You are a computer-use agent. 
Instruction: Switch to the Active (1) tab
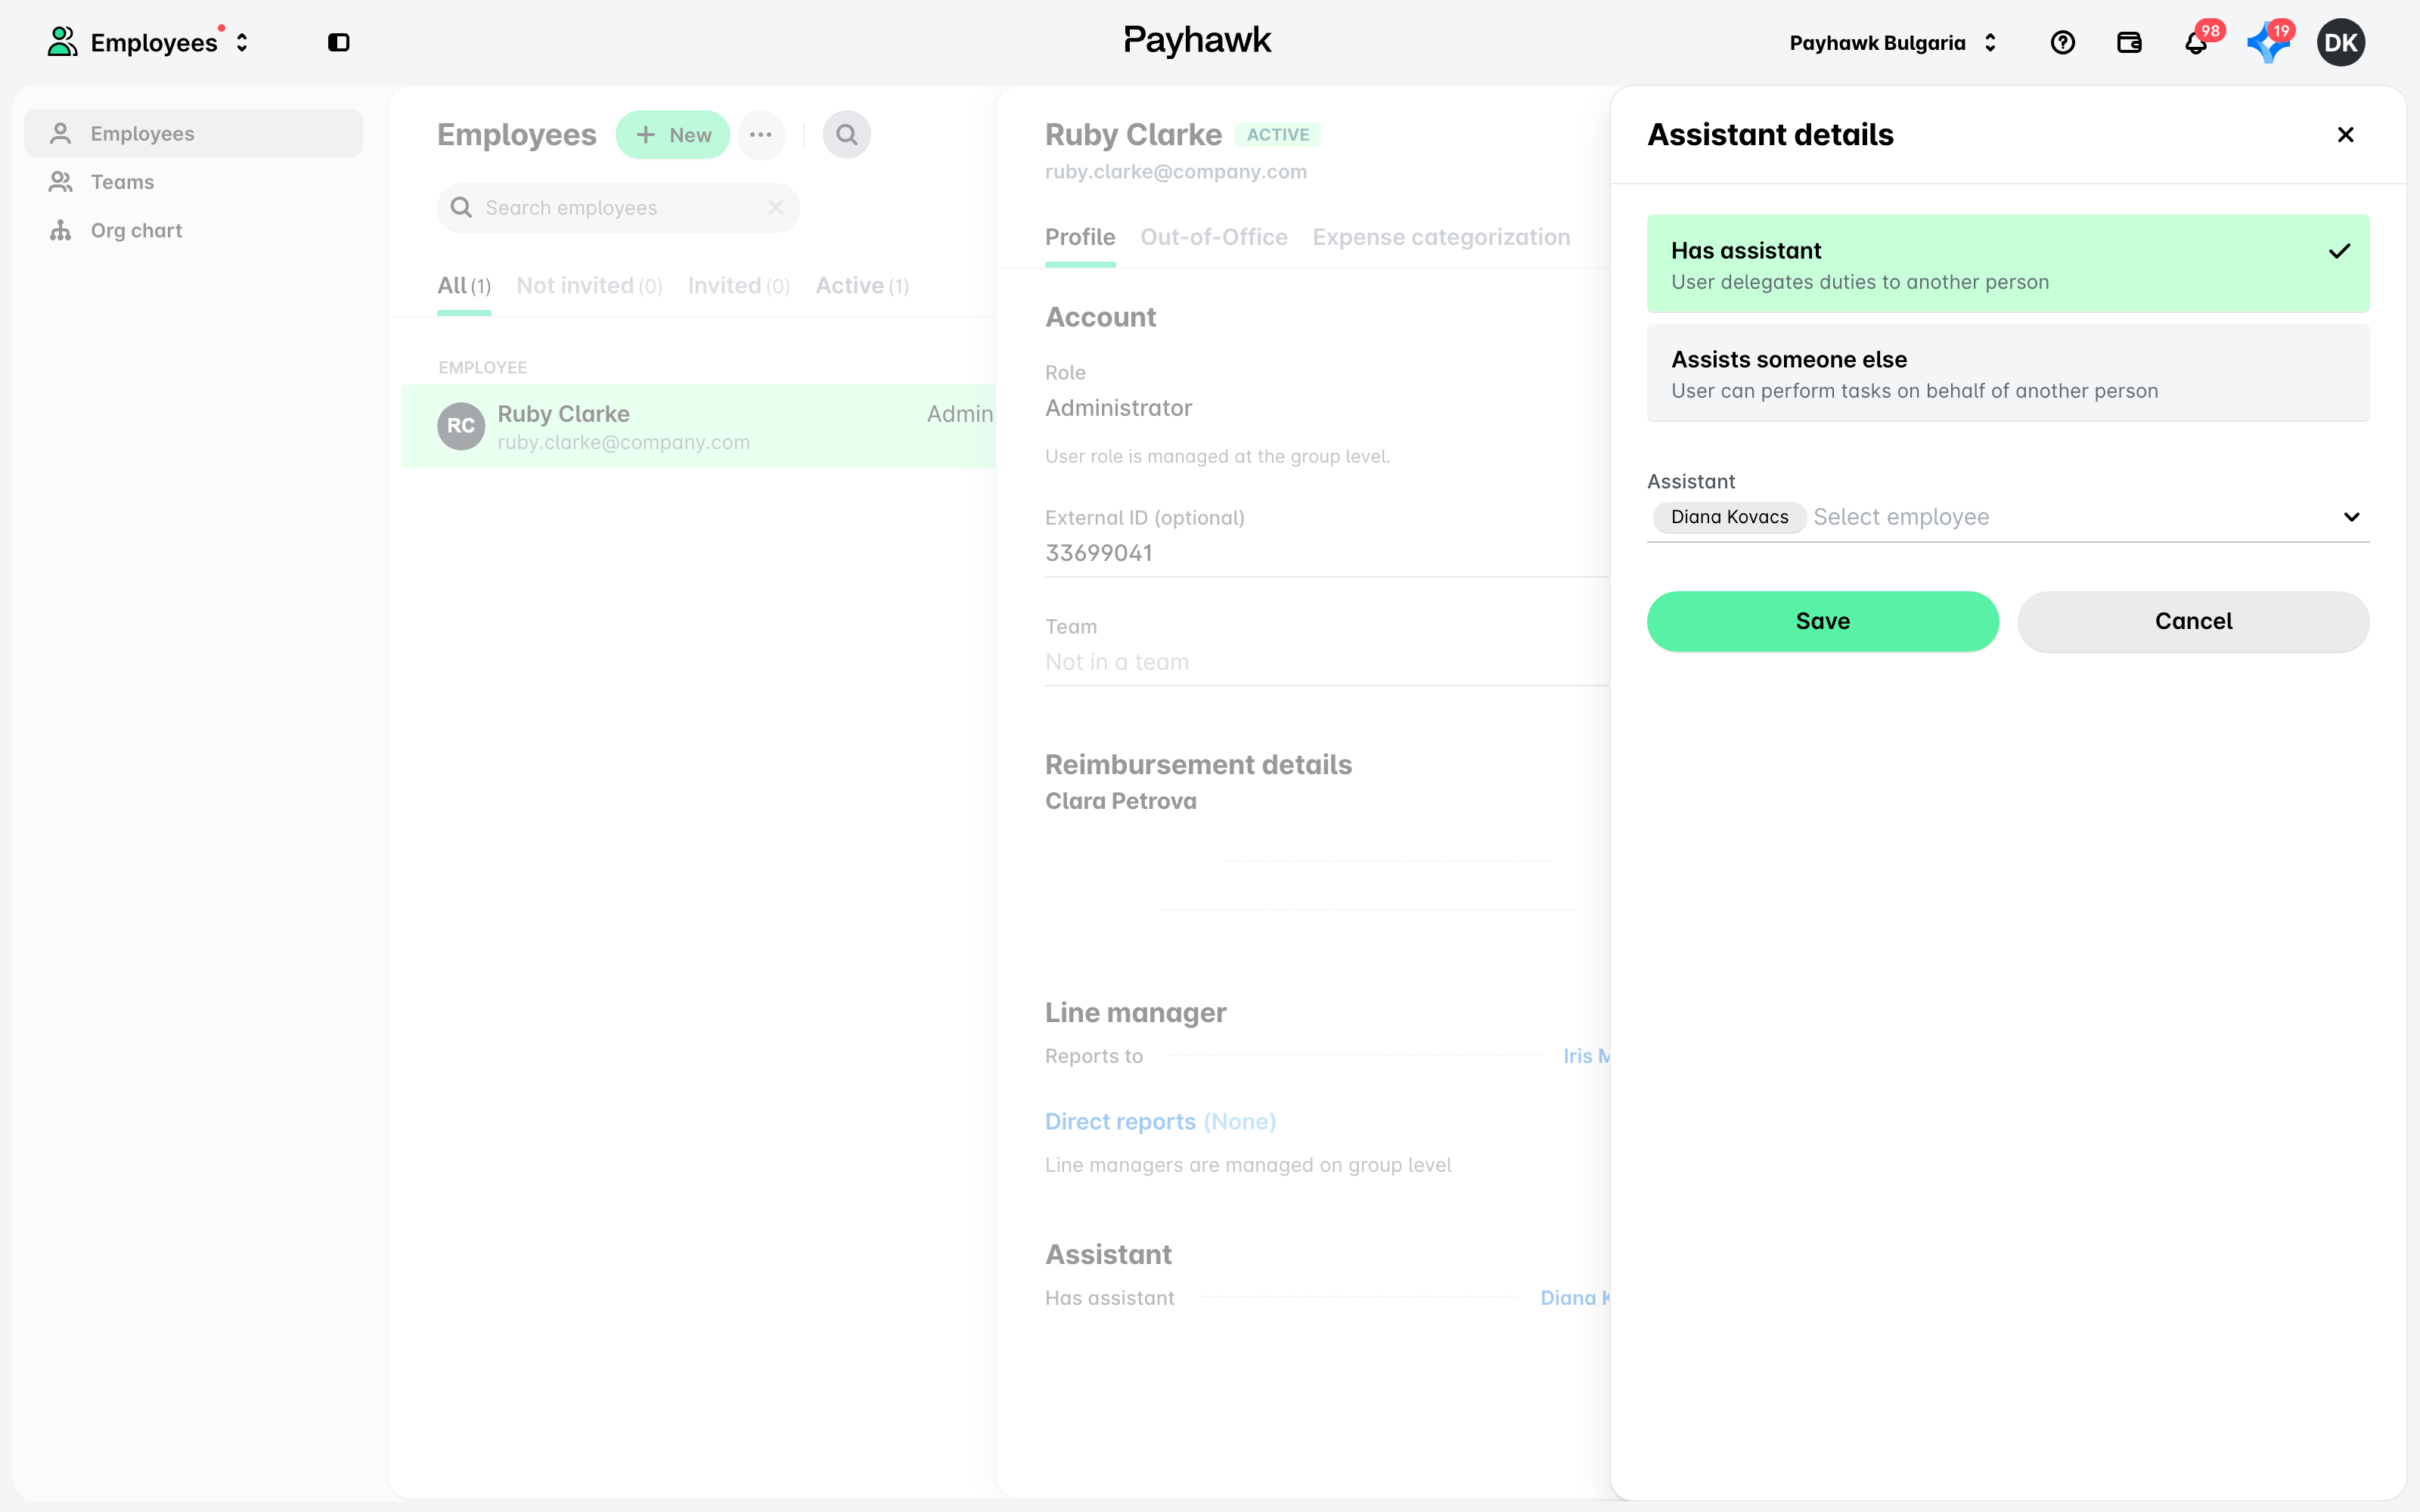pos(862,286)
